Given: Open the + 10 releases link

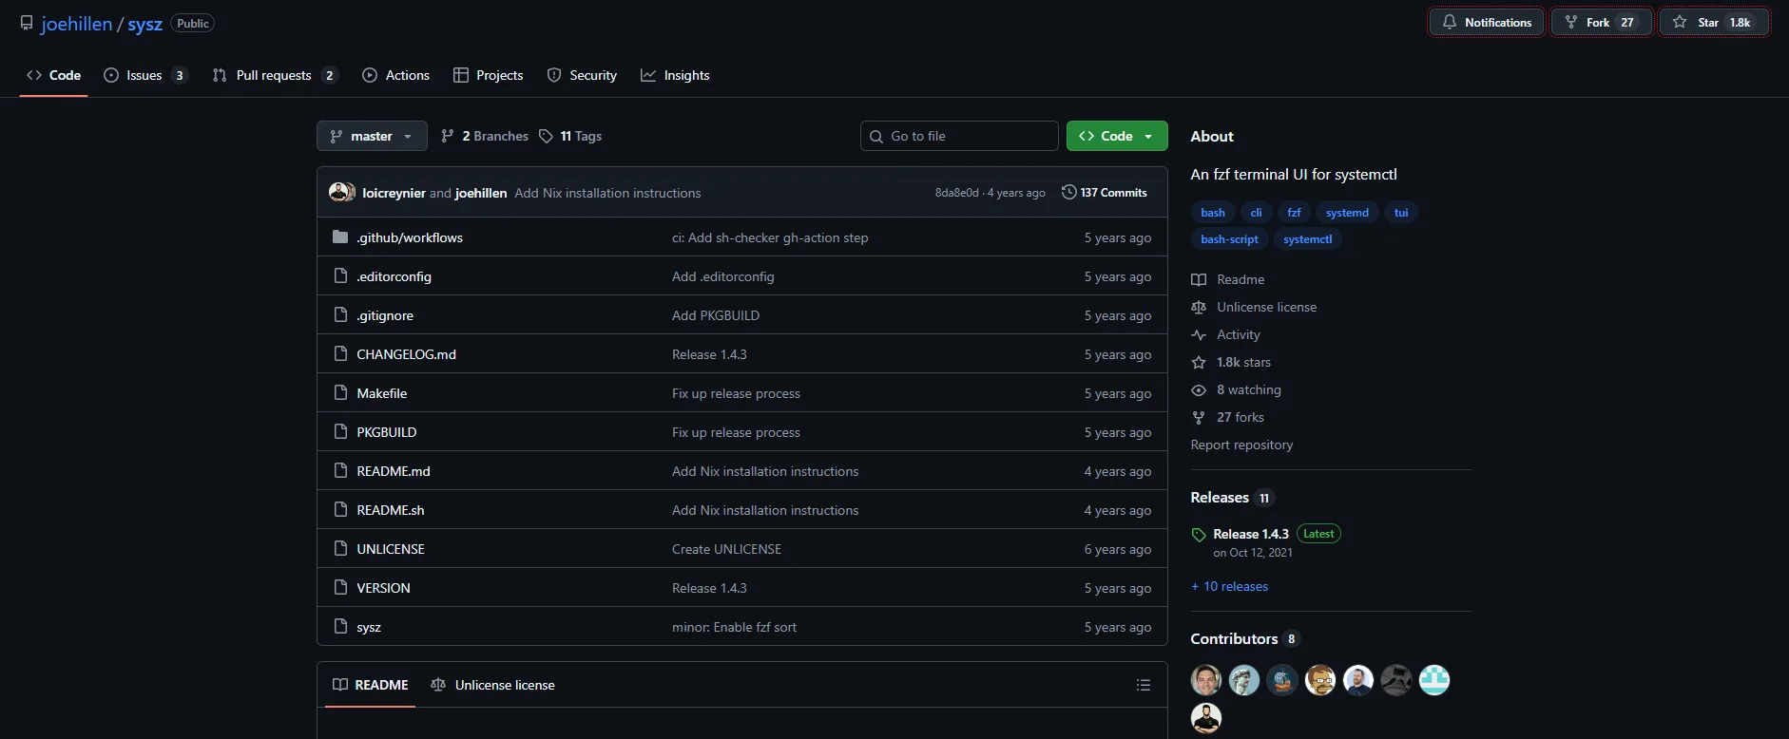Looking at the screenshot, I should [1229, 586].
